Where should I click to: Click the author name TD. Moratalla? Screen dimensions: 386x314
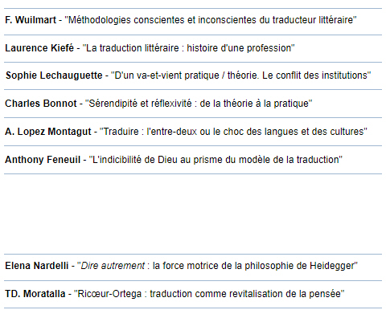[35, 294]
